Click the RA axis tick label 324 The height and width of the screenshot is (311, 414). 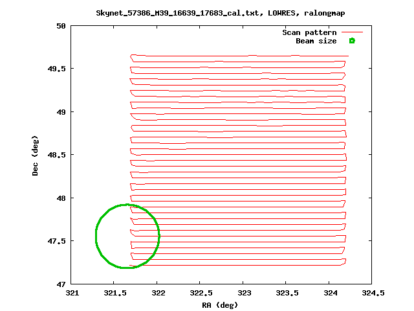(331, 293)
